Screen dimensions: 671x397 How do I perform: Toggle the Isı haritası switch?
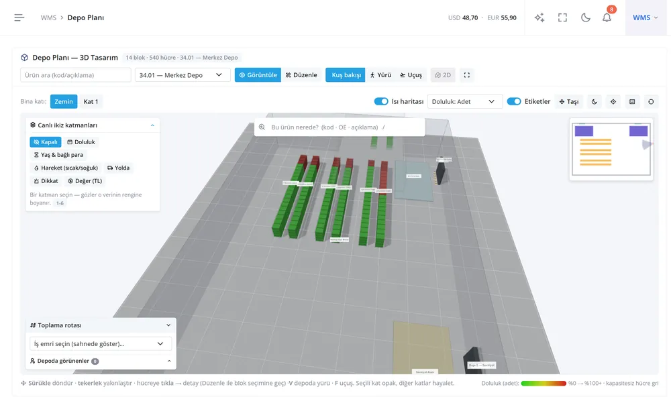point(381,101)
